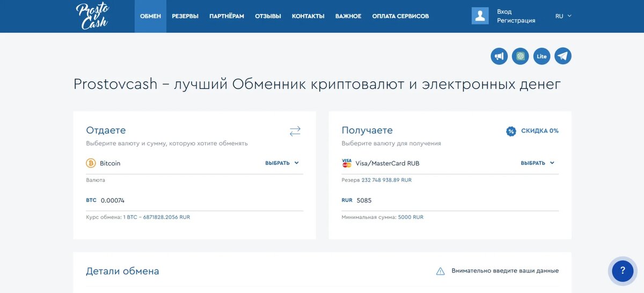Click the Отдаете heading

106,130
